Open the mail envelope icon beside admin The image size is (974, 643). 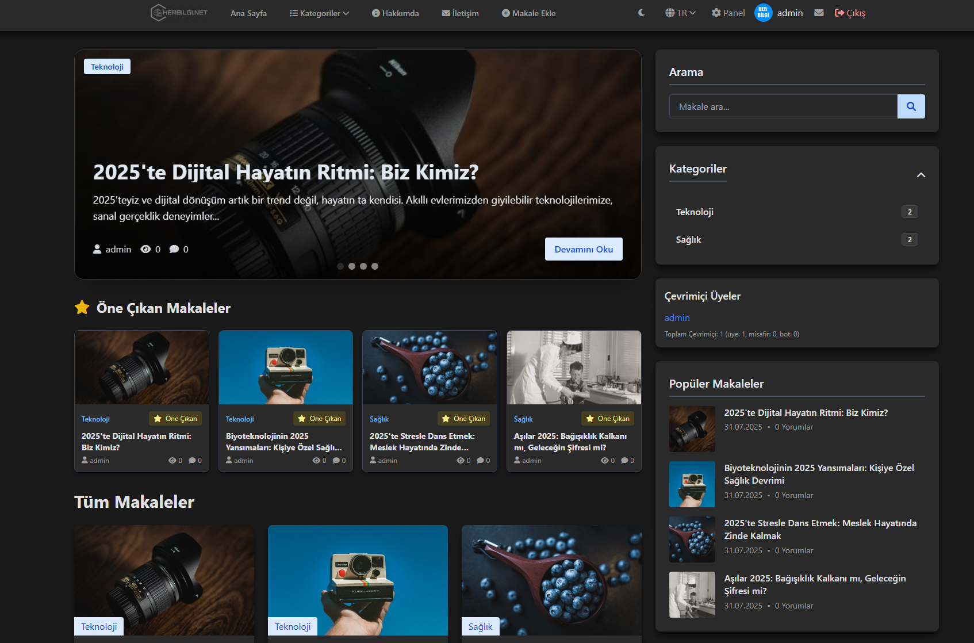click(819, 13)
